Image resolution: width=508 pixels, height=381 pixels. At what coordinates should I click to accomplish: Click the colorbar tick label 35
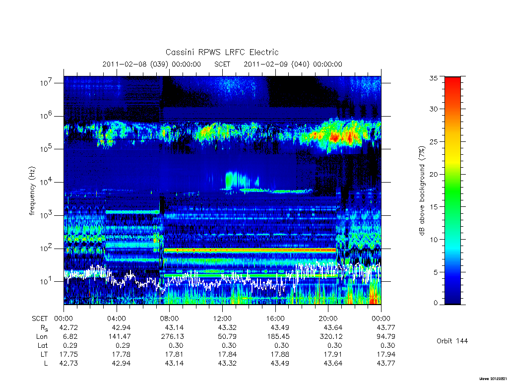pyautogui.click(x=434, y=78)
